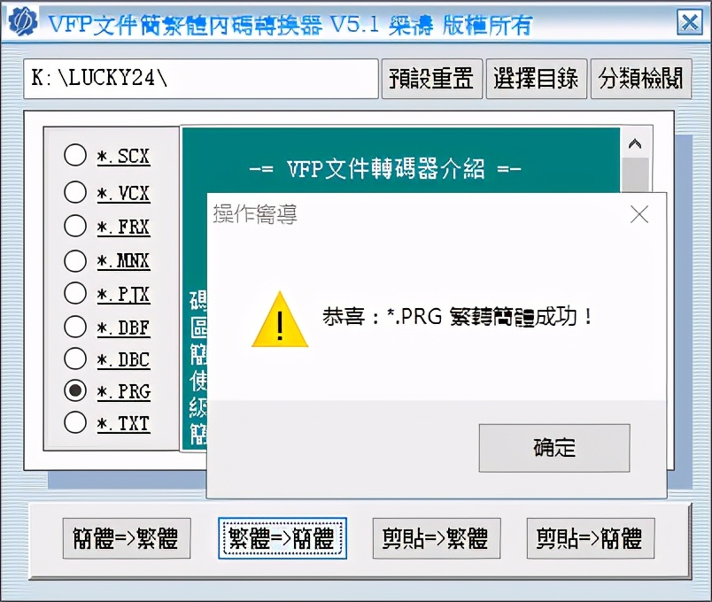Open the 選擇目錄 directory chooser
Image resolution: width=712 pixels, height=602 pixels.
(537, 79)
